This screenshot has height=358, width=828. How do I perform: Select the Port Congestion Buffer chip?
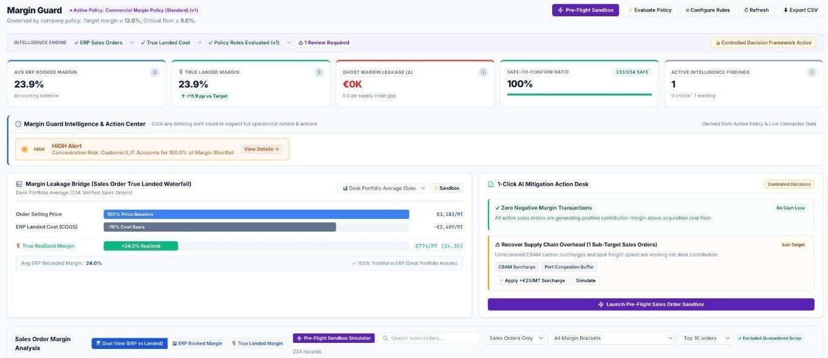tap(569, 267)
